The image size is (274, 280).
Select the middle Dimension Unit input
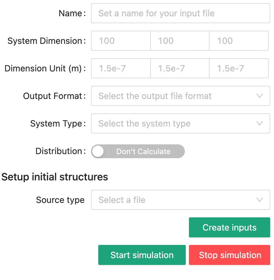(x=180, y=68)
